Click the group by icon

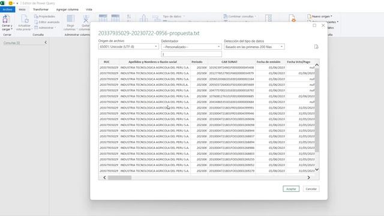click(156, 19)
